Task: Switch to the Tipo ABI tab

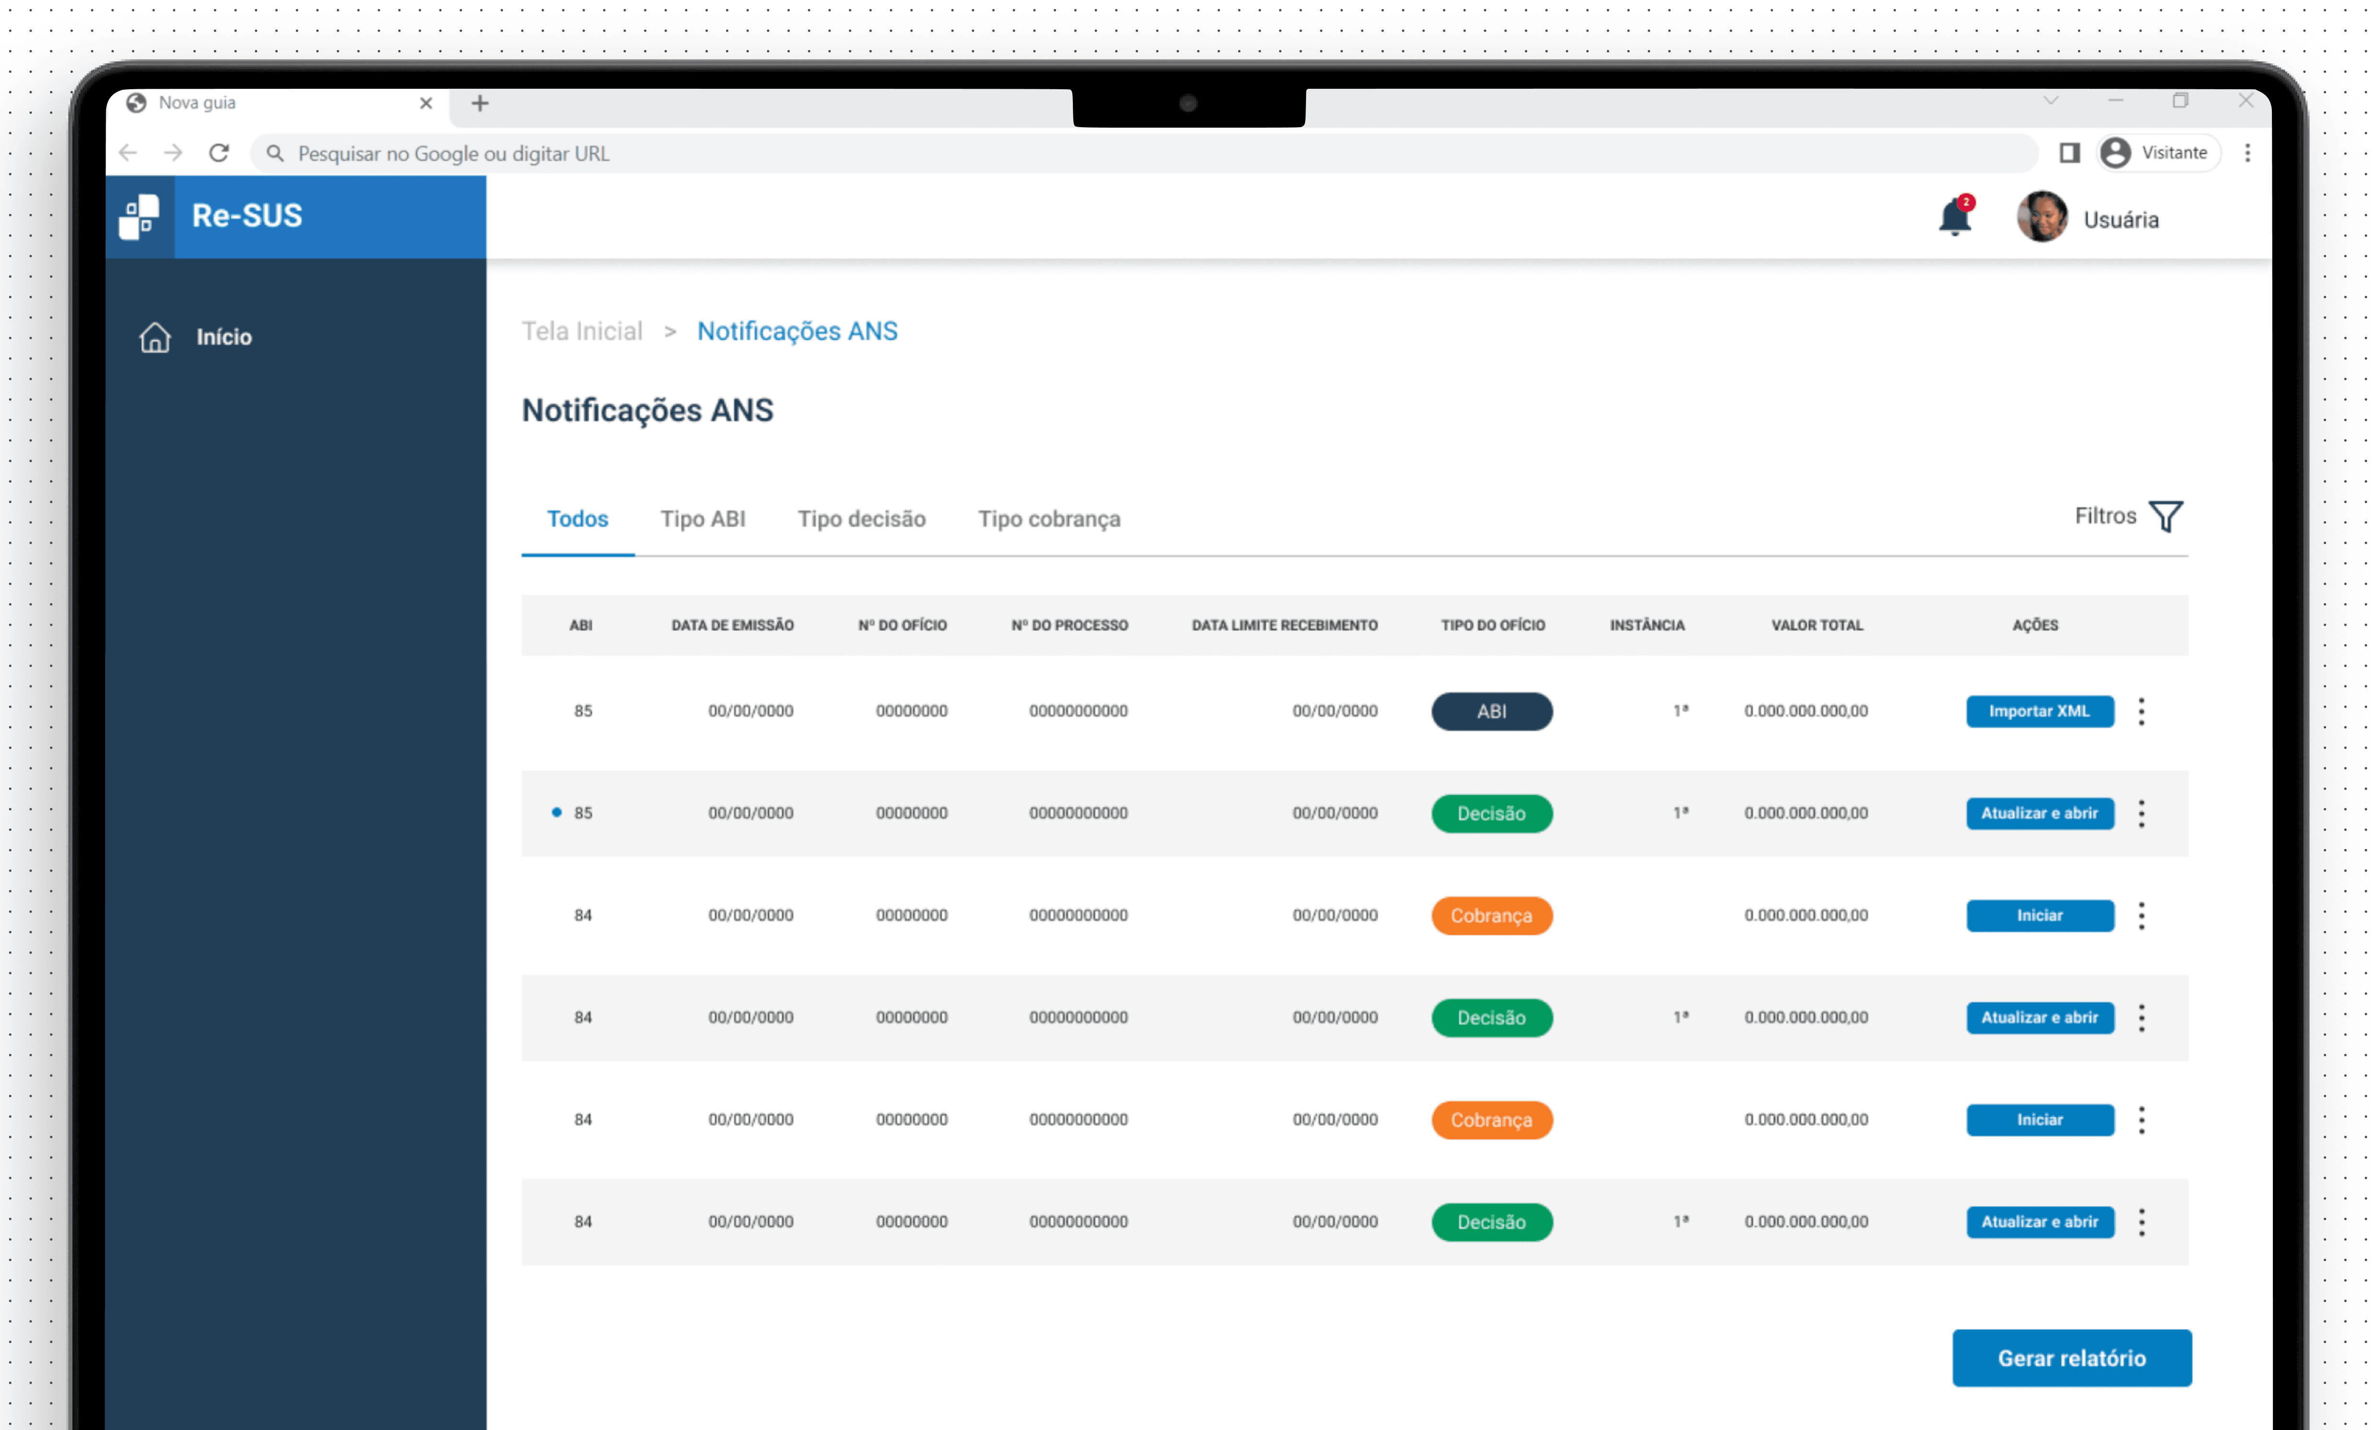Action: click(702, 519)
